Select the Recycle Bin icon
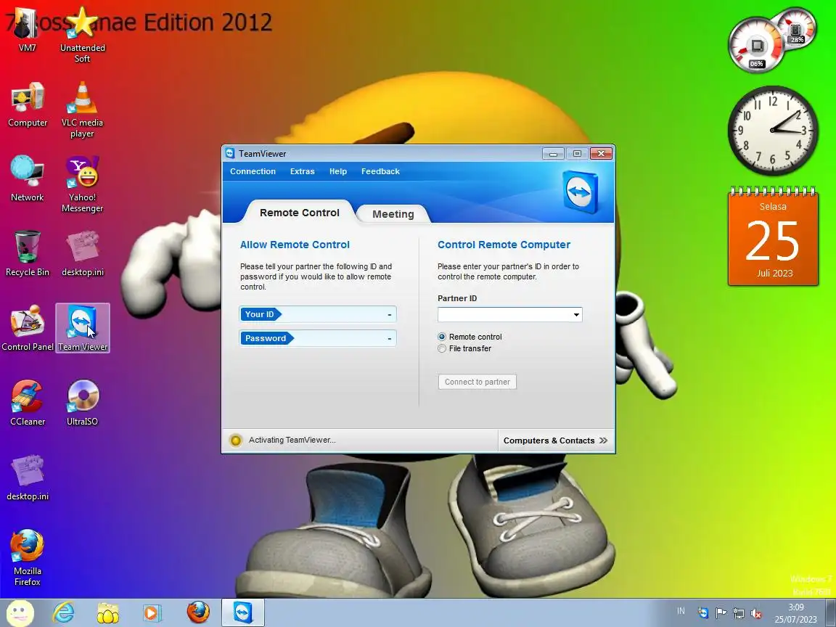This screenshot has width=836, height=627. 27,254
